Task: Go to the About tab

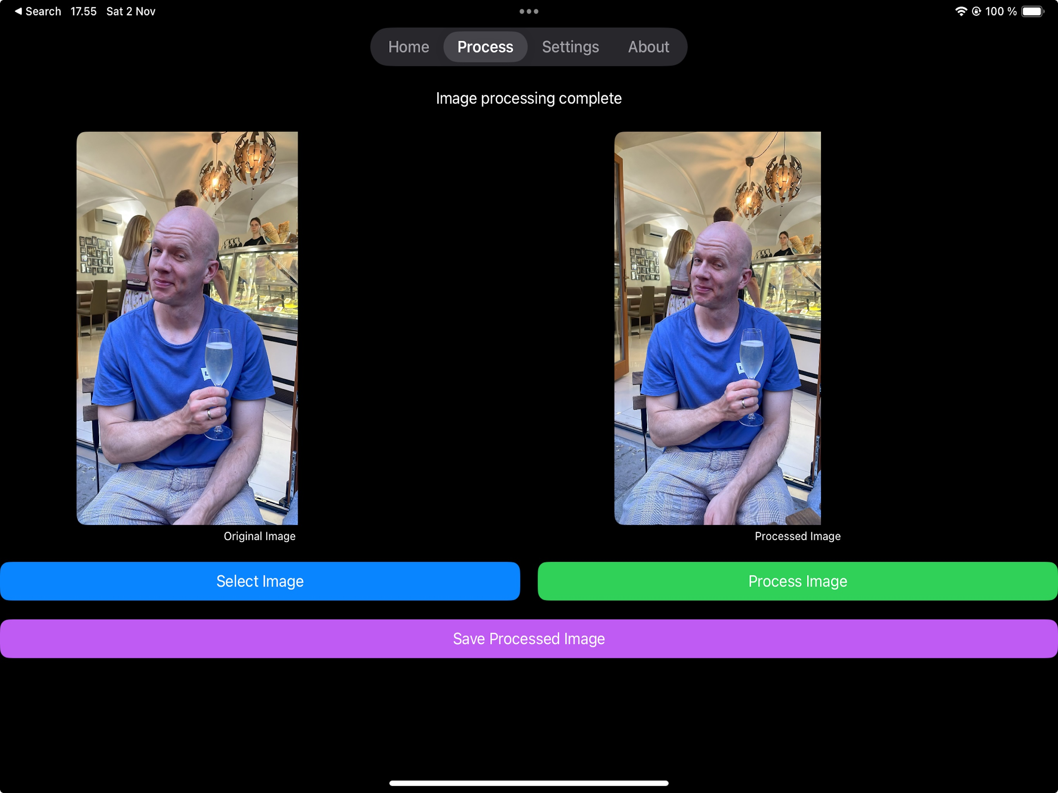Action: click(648, 47)
